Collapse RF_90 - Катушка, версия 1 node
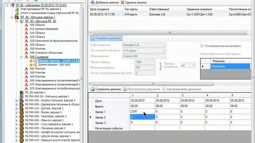 coord(12,17)
